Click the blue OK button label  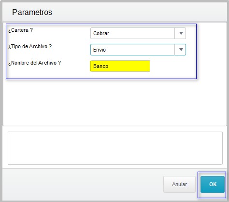tap(213, 184)
